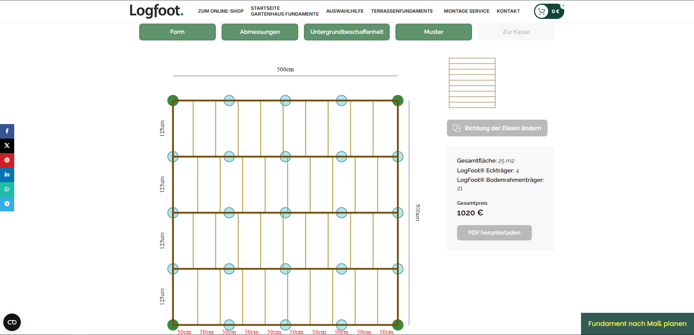
Task: Click the top-right green corner support
Action: (x=398, y=100)
